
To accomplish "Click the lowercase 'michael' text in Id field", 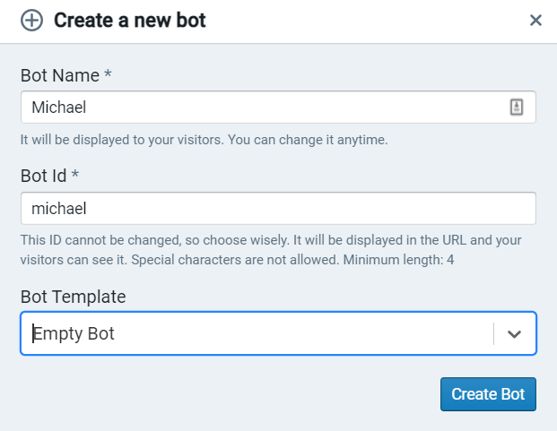I will 58,209.
